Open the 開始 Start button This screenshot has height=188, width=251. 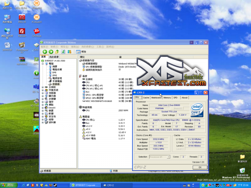(9, 185)
